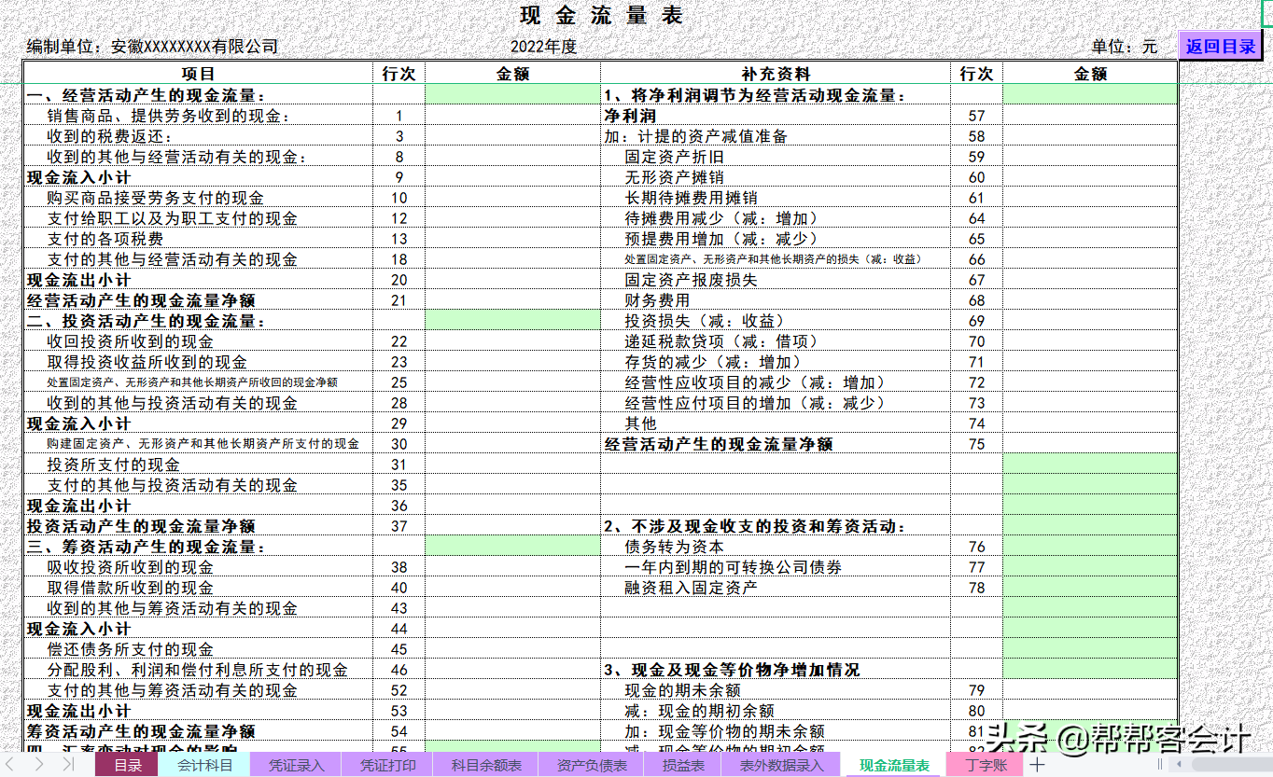Click the + icon to add a new worksheet
Image resolution: width=1273 pixels, height=777 pixels.
coord(1039,764)
